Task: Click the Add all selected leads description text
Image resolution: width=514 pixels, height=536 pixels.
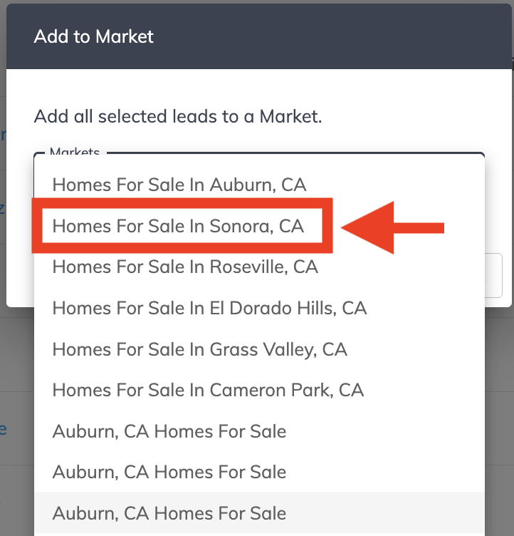Action: click(178, 116)
